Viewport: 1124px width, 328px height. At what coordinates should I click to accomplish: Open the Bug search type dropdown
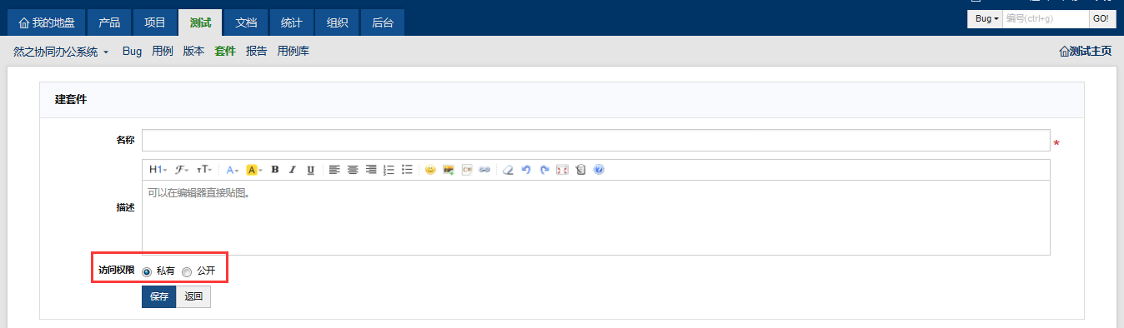point(986,18)
